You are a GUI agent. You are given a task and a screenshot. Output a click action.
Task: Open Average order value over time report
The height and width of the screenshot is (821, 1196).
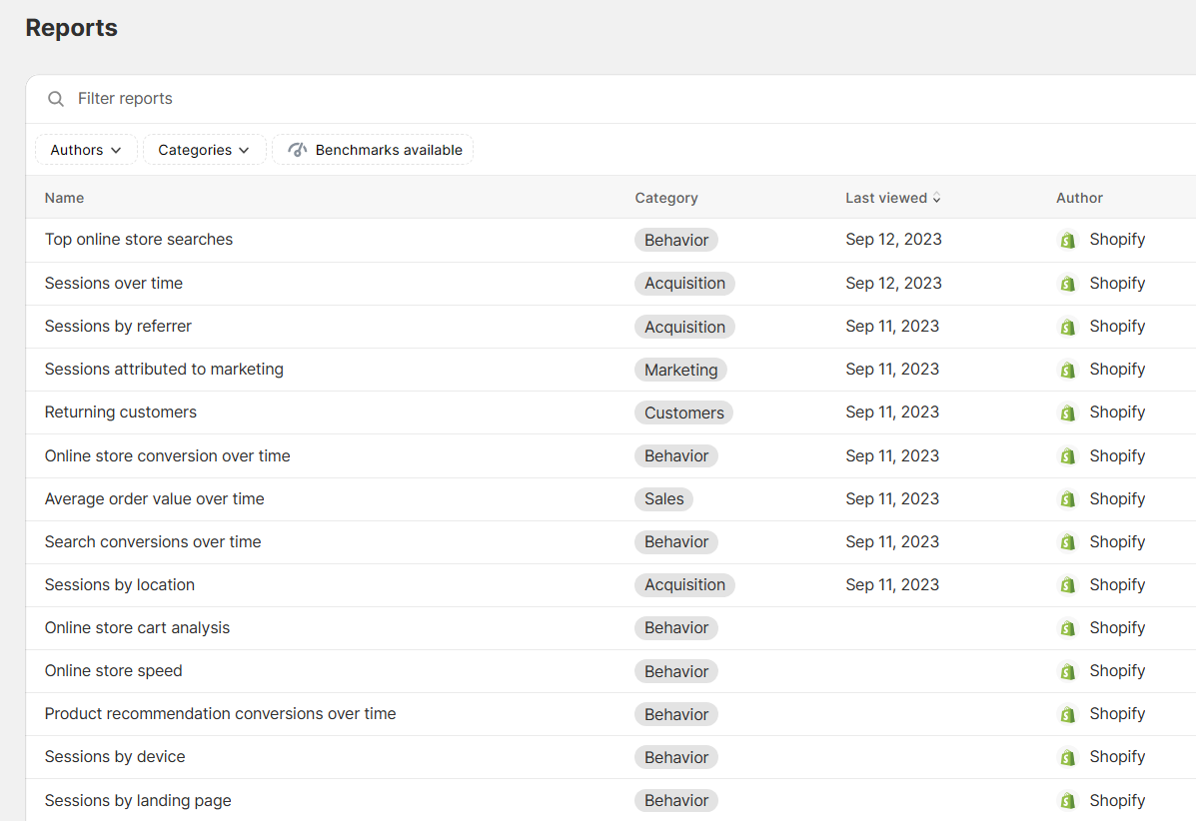[154, 498]
